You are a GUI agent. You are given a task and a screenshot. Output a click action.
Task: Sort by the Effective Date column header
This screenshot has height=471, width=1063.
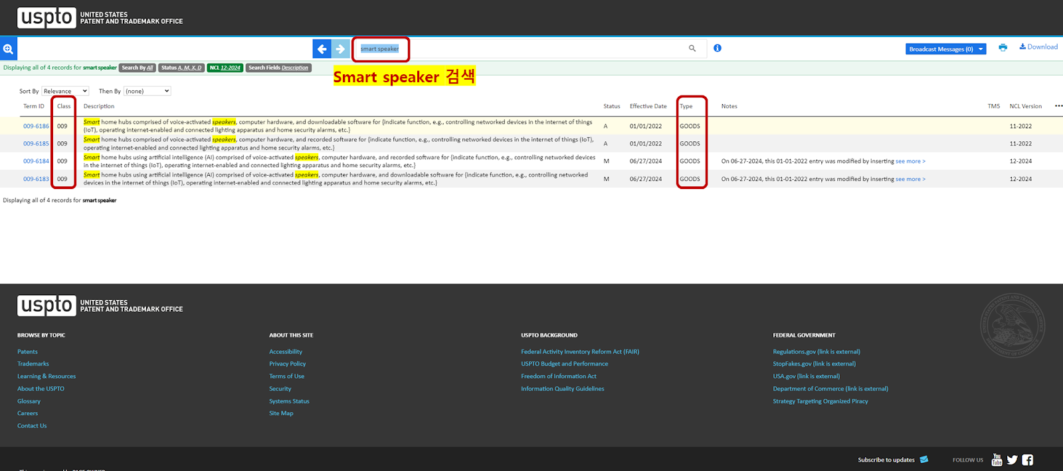click(648, 106)
